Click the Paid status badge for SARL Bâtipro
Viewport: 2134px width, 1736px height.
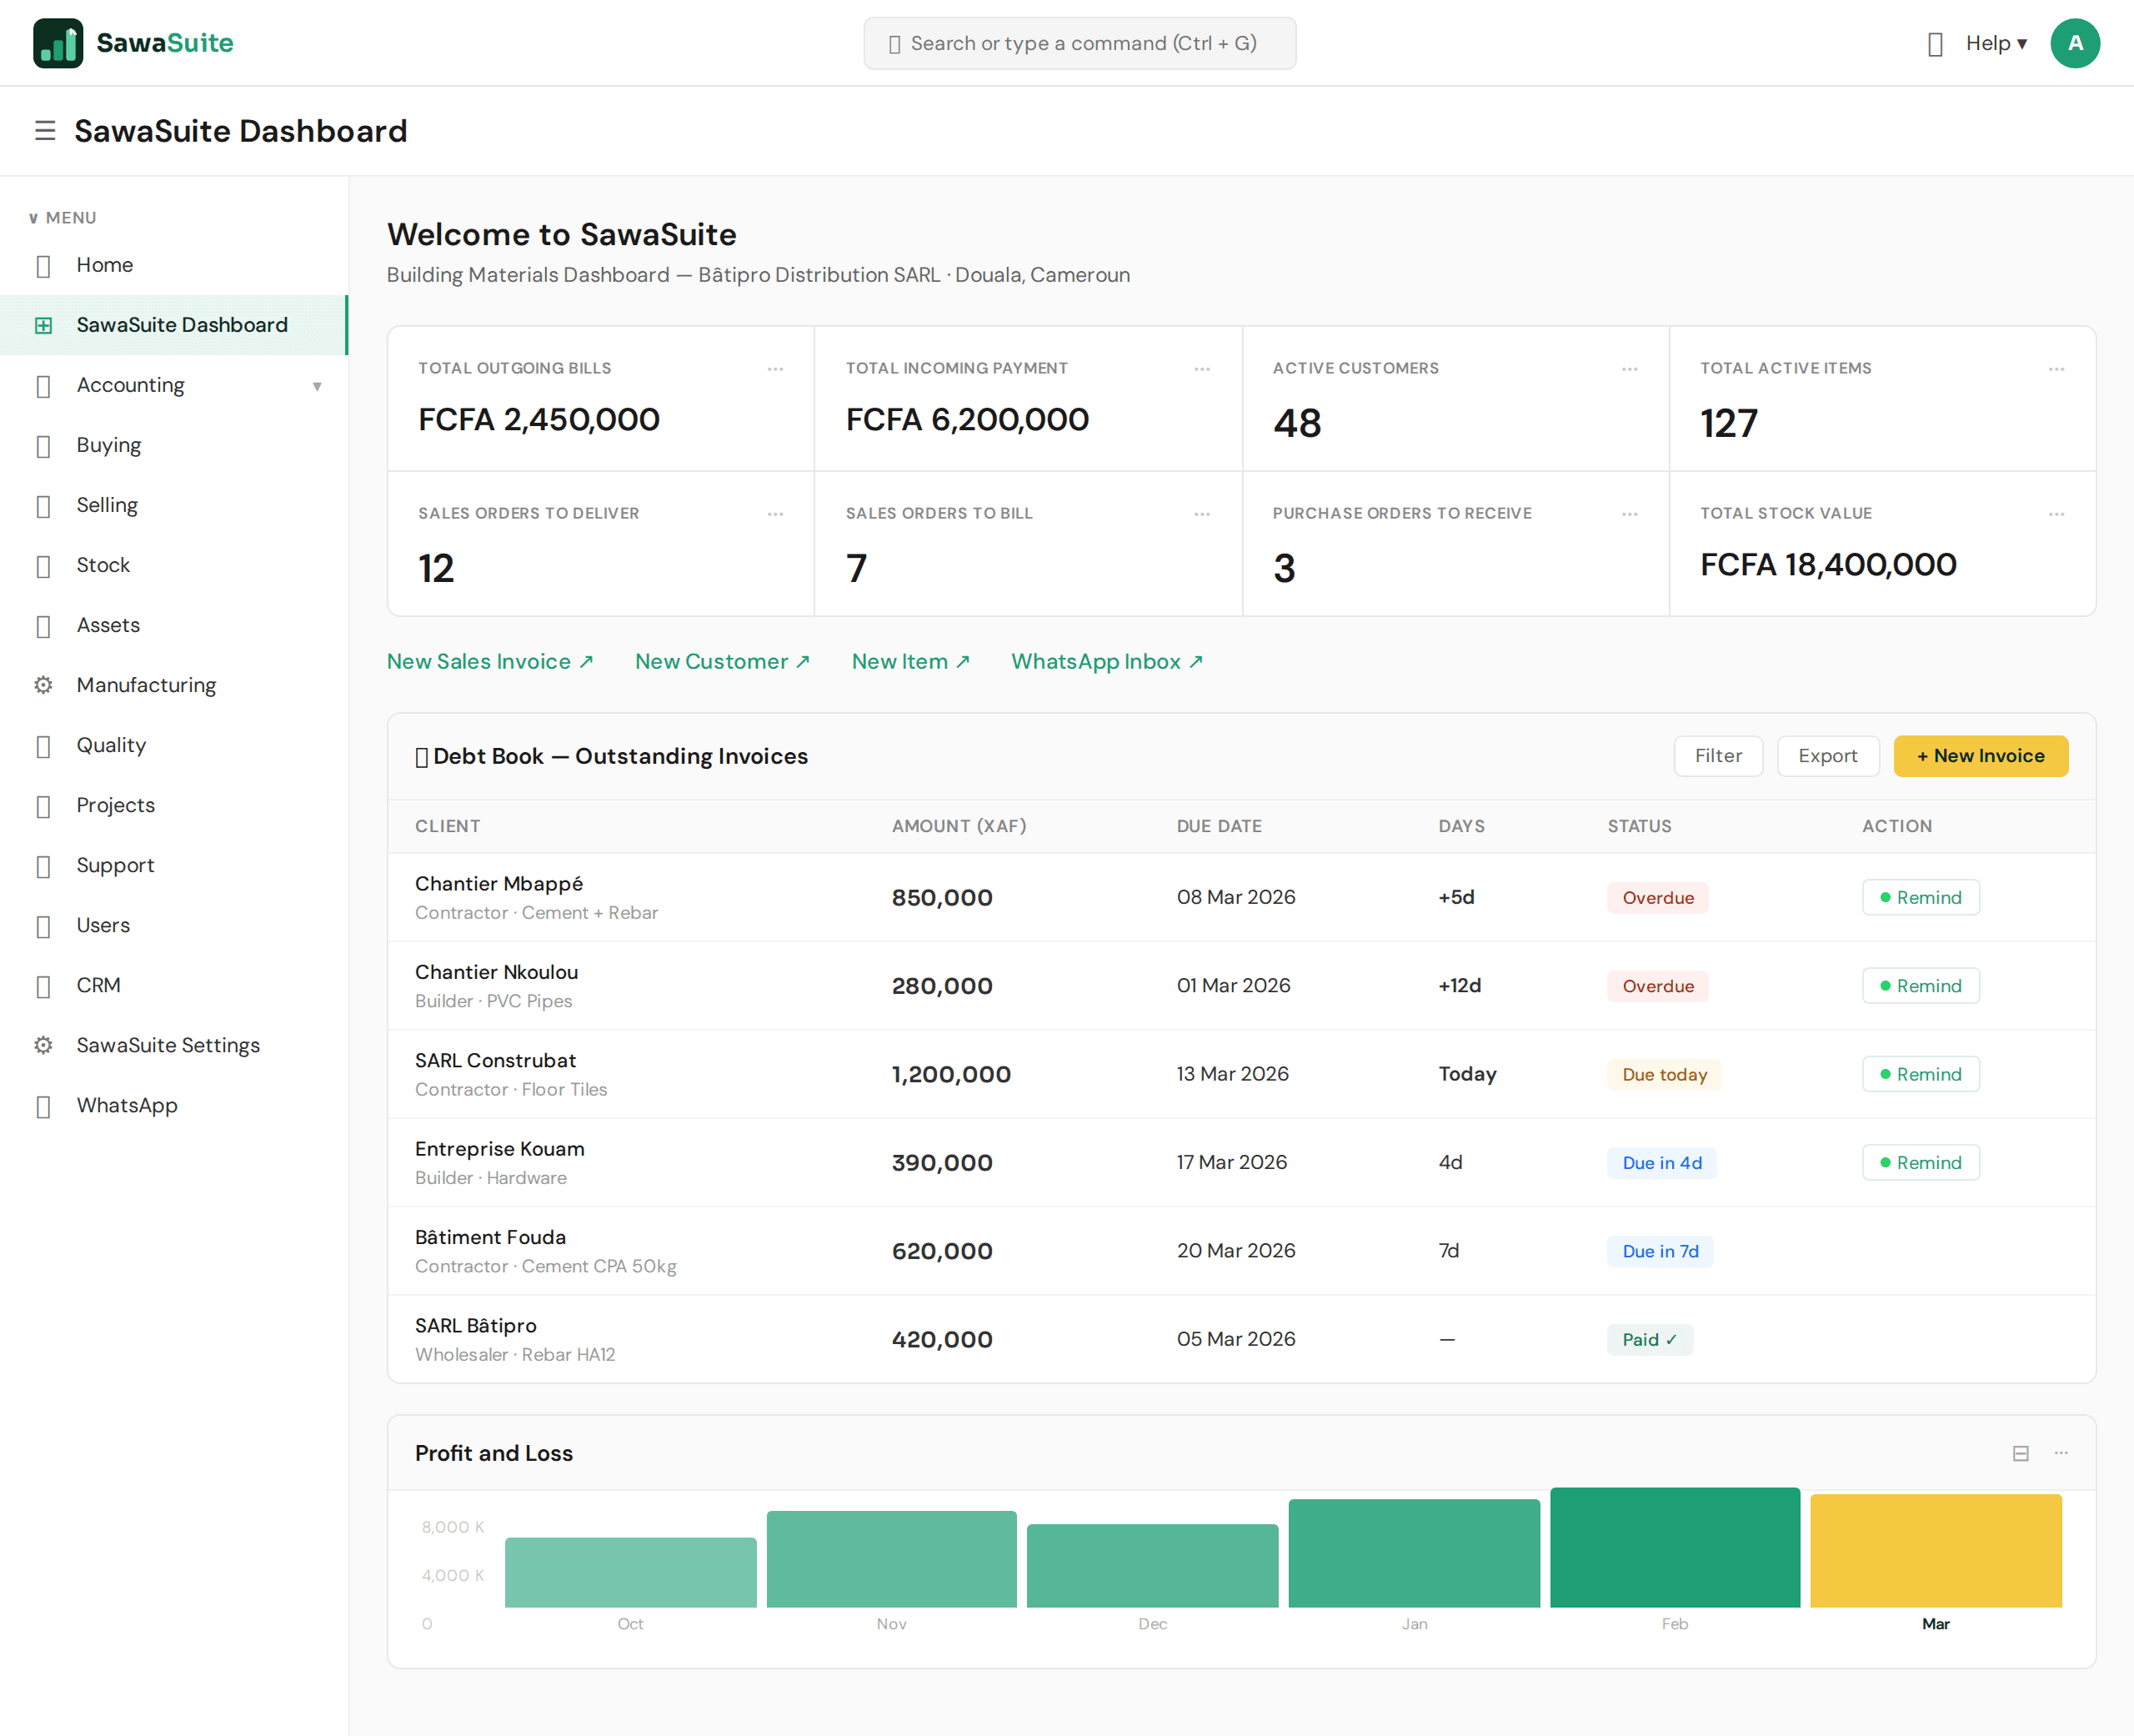tap(1649, 1339)
